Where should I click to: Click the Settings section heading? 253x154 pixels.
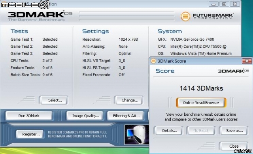point(96,31)
